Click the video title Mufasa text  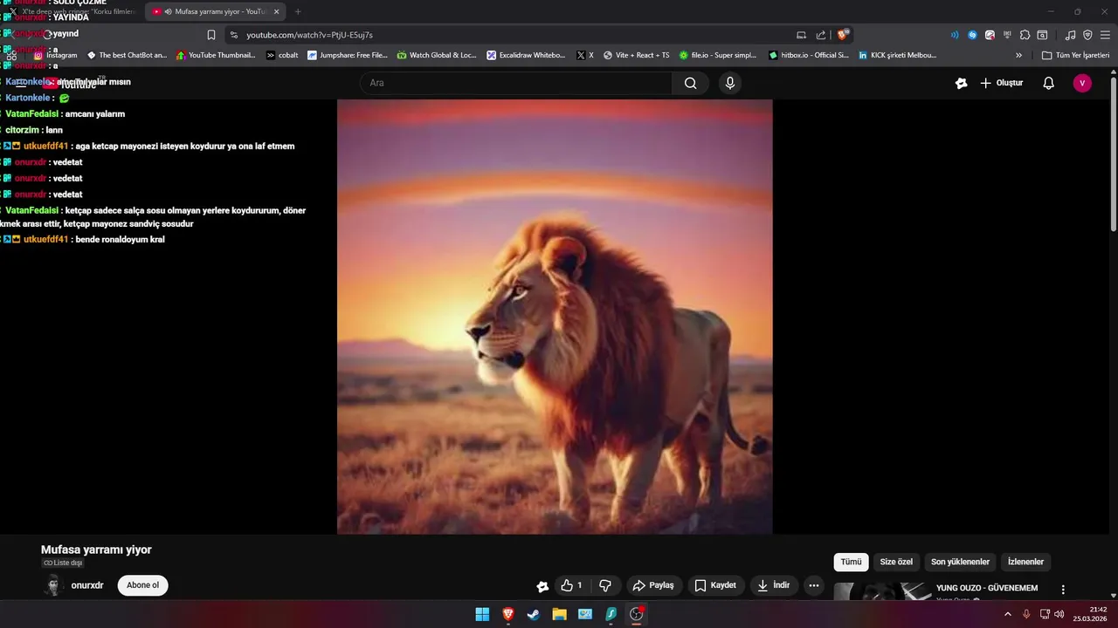pos(96,549)
